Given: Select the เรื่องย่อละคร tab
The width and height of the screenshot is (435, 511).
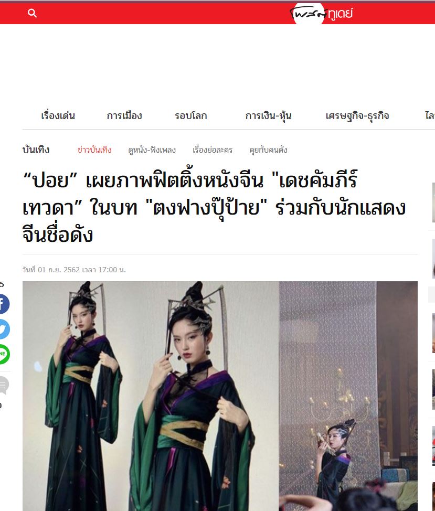Looking at the screenshot, I should 213,150.
